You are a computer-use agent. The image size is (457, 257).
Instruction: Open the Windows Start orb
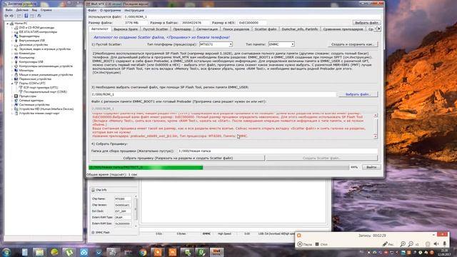(x=6, y=252)
